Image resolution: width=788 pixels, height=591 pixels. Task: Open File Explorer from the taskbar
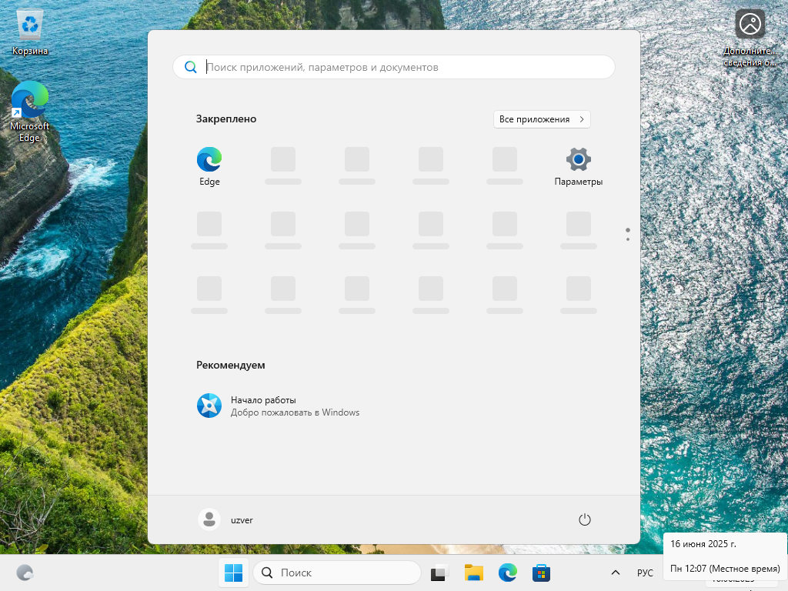[473, 573]
